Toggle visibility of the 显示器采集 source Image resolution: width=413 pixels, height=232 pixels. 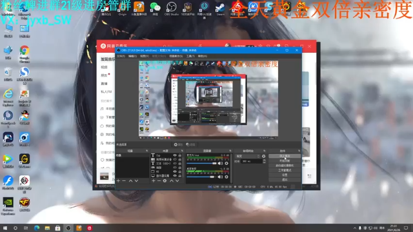[175, 175]
